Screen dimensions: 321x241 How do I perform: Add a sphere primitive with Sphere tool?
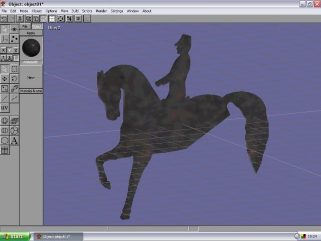pos(5,121)
